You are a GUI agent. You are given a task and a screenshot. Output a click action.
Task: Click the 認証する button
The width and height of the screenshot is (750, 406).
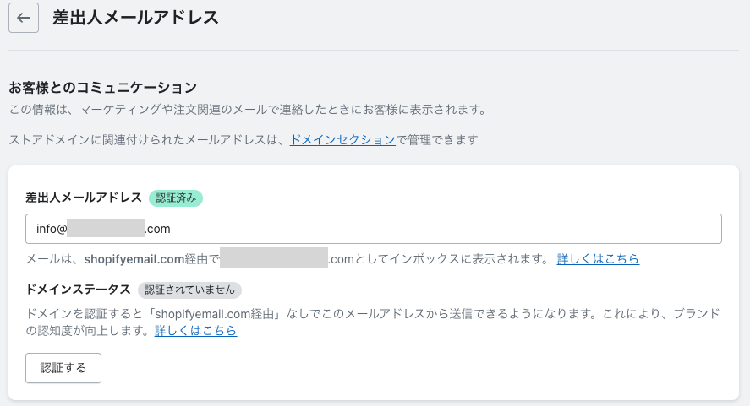pos(63,368)
